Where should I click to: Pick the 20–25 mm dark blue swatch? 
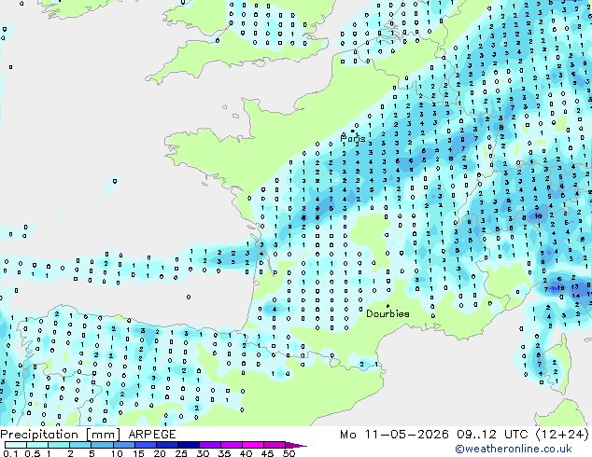click(167, 445)
